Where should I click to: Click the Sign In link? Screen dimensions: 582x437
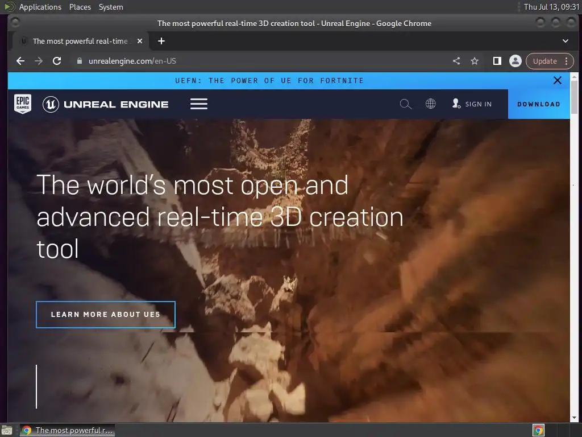click(472, 104)
